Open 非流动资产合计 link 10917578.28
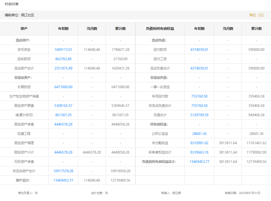 point(63,171)
